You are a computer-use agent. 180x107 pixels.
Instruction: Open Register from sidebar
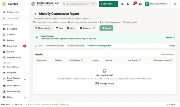pos(14,40)
